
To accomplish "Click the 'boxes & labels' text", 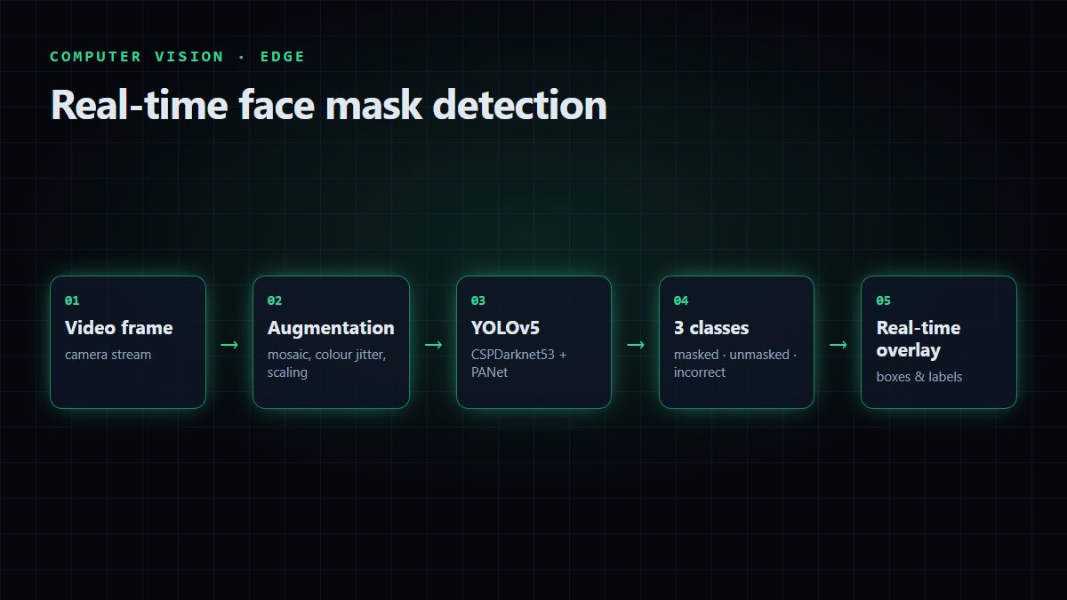I will (x=919, y=377).
